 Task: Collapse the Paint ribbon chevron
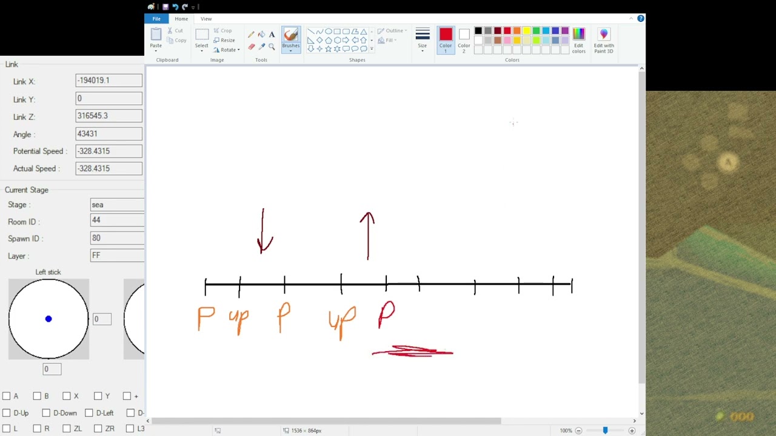[x=631, y=19]
